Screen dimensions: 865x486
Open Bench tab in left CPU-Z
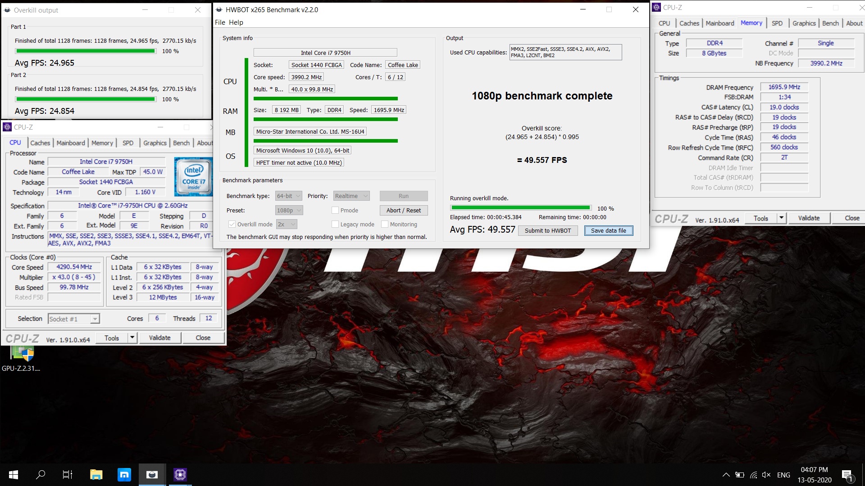(x=182, y=143)
